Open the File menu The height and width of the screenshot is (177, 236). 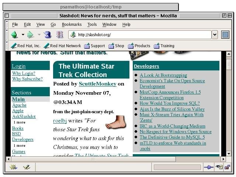tap(15, 24)
